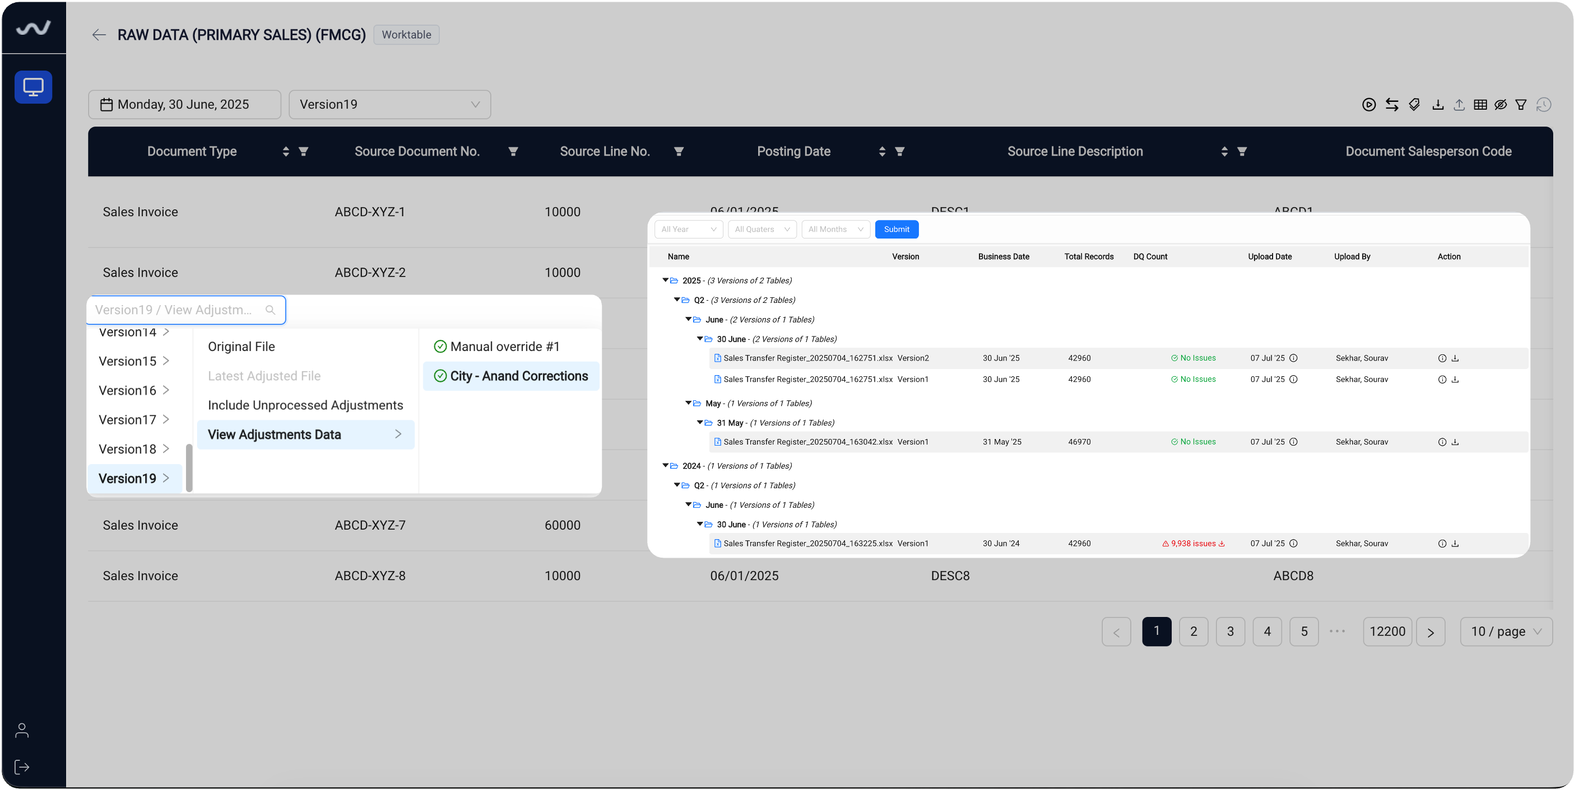Select Version18 in the version list
Screen dimensions: 1574x790
pyautogui.click(x=134, y=450)
